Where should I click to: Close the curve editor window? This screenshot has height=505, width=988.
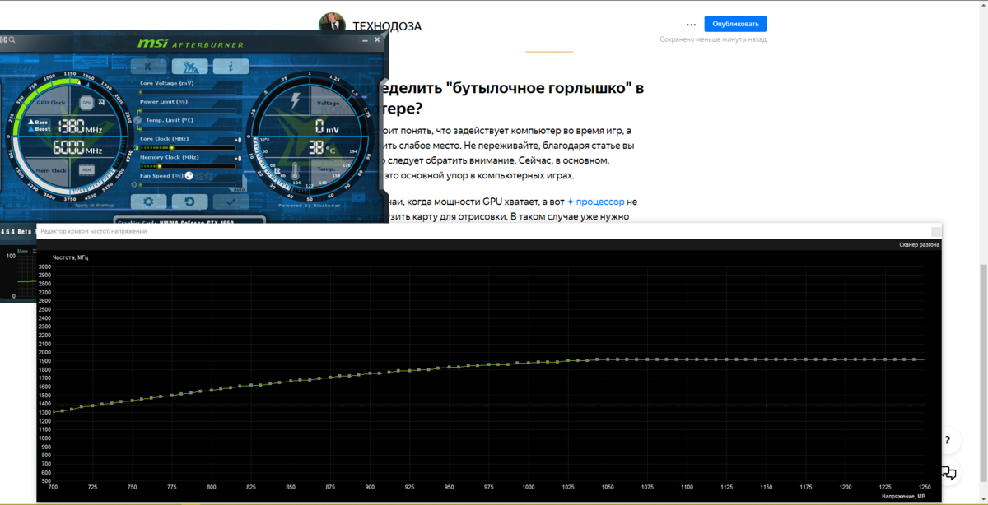[935, 231]
